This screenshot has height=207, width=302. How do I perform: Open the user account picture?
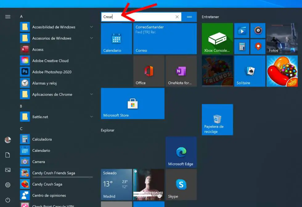[x=8, y=140]
